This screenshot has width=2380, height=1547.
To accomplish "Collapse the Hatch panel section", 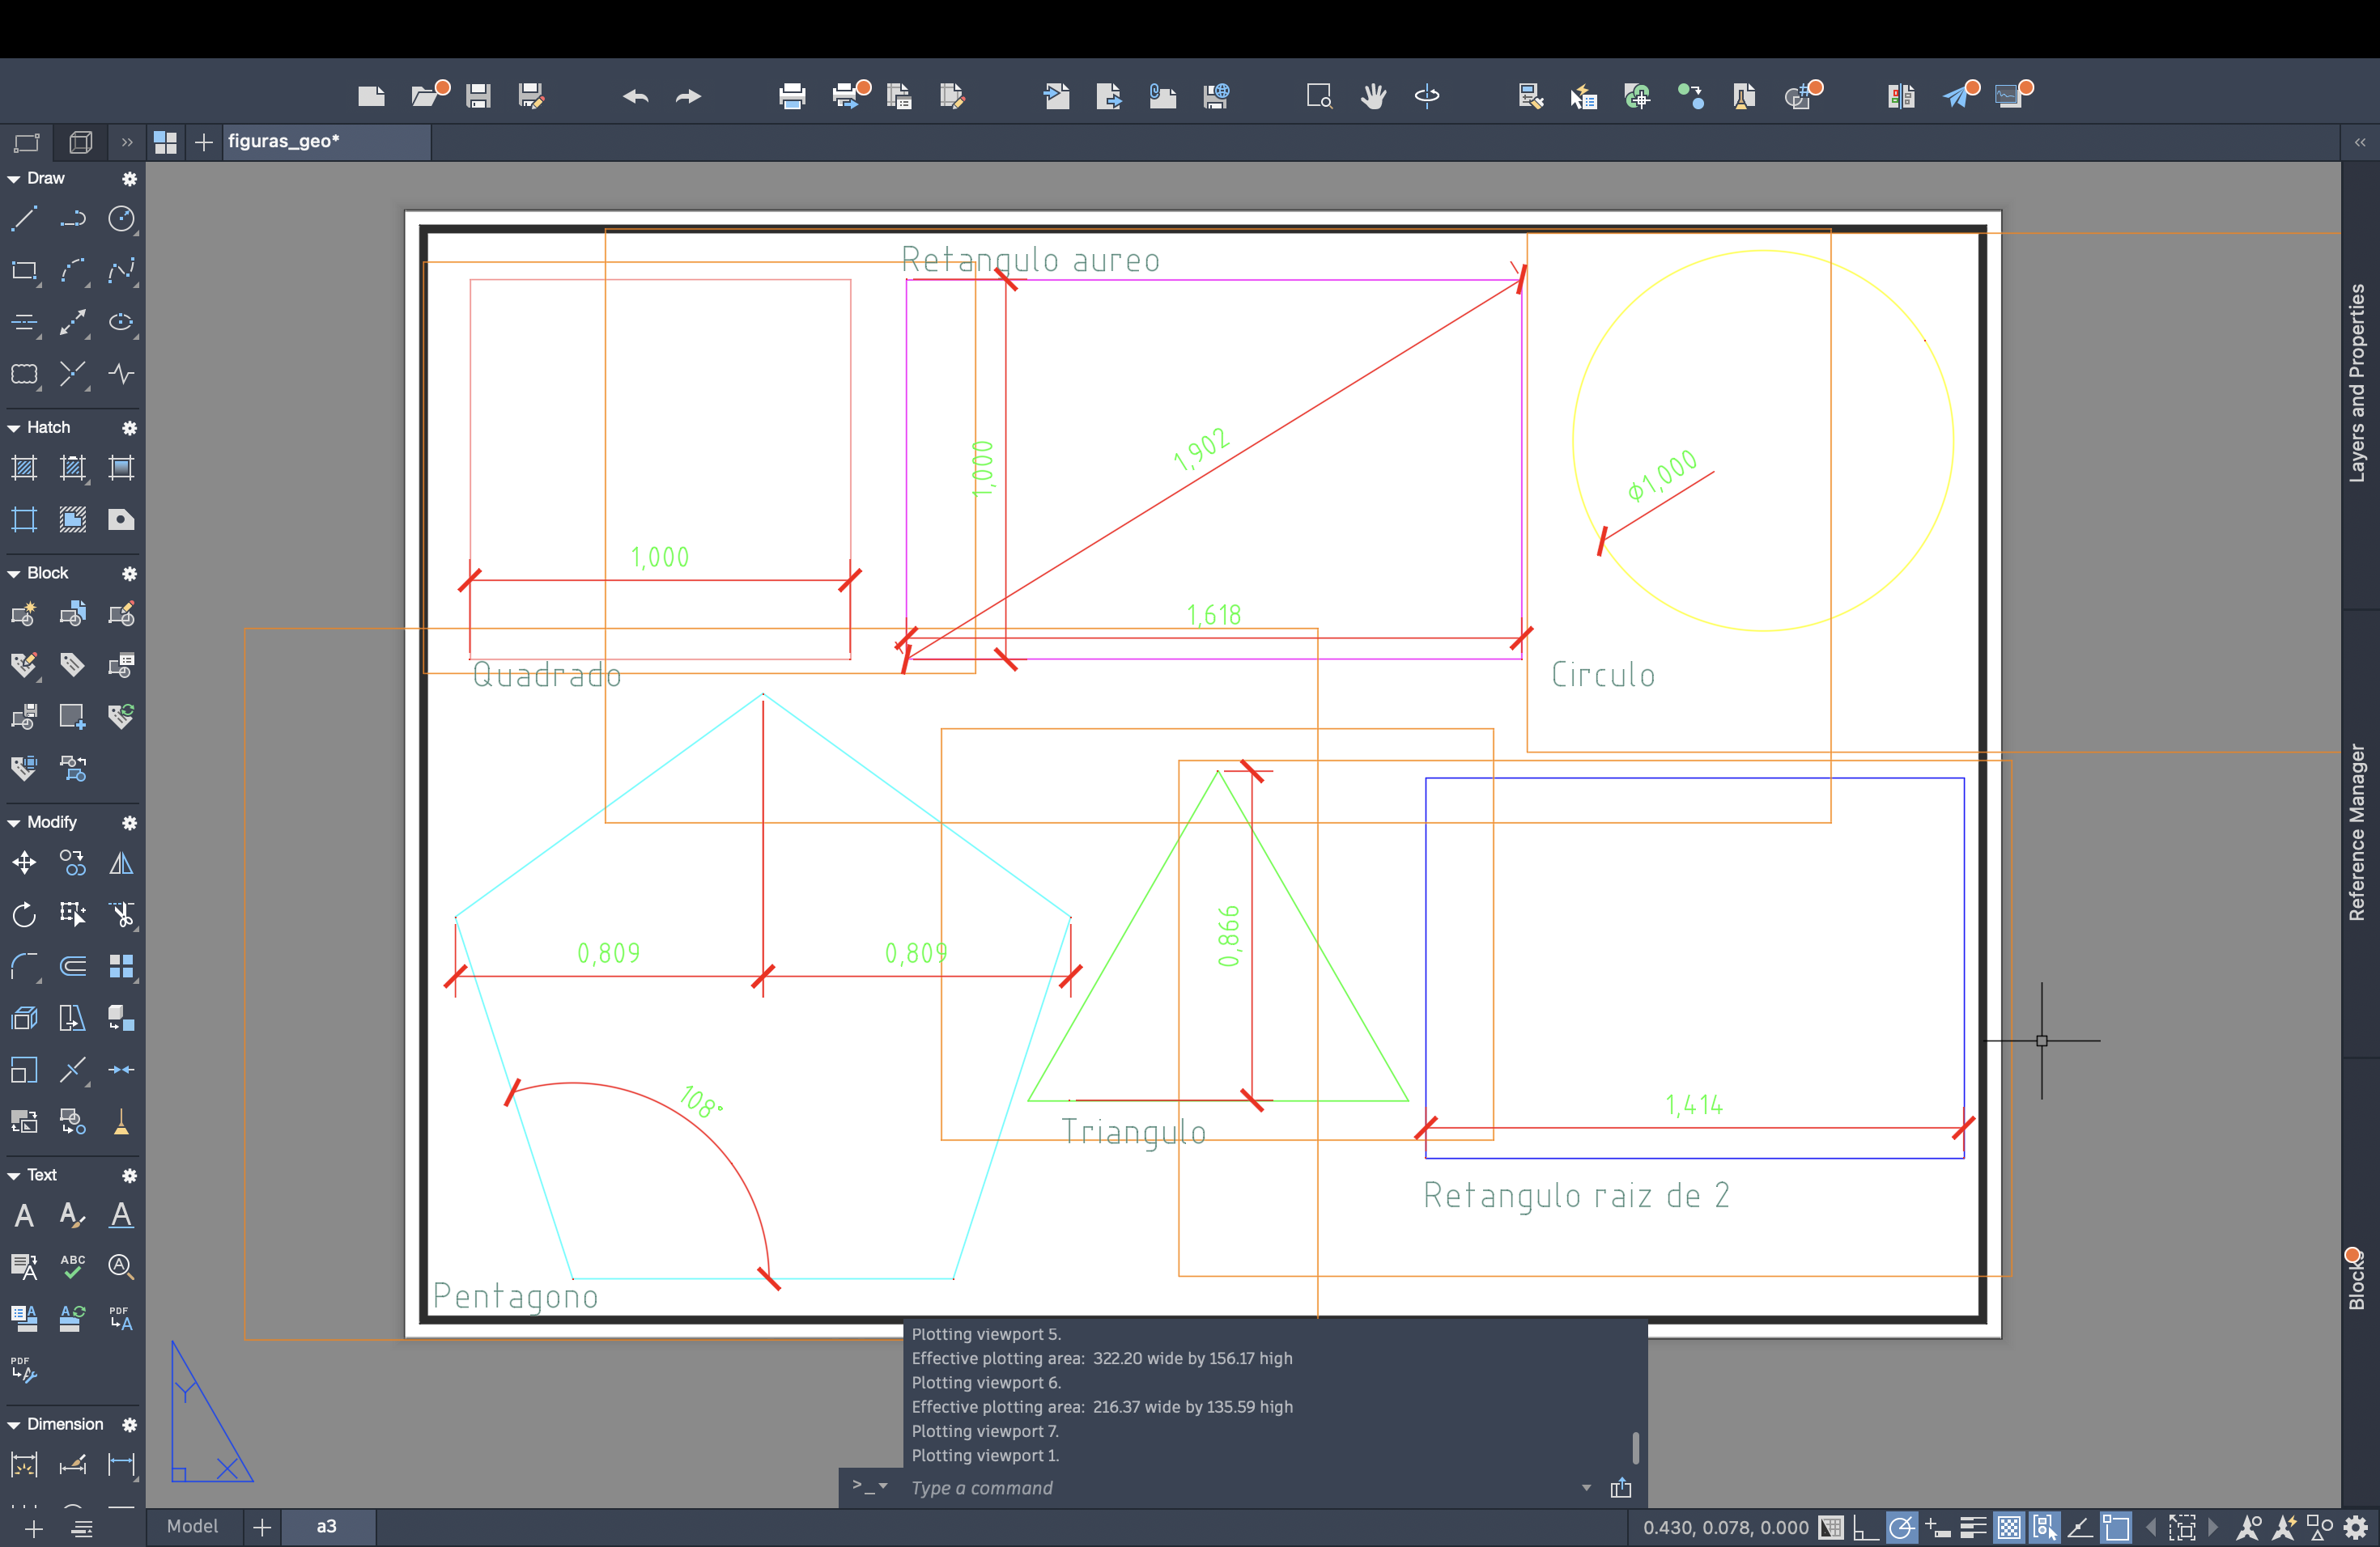I will (14, 428).
